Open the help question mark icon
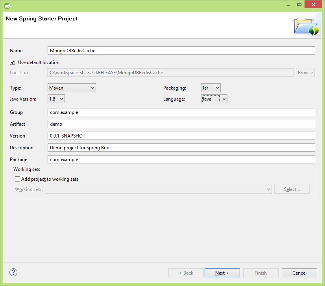 [x=13, y=272]
